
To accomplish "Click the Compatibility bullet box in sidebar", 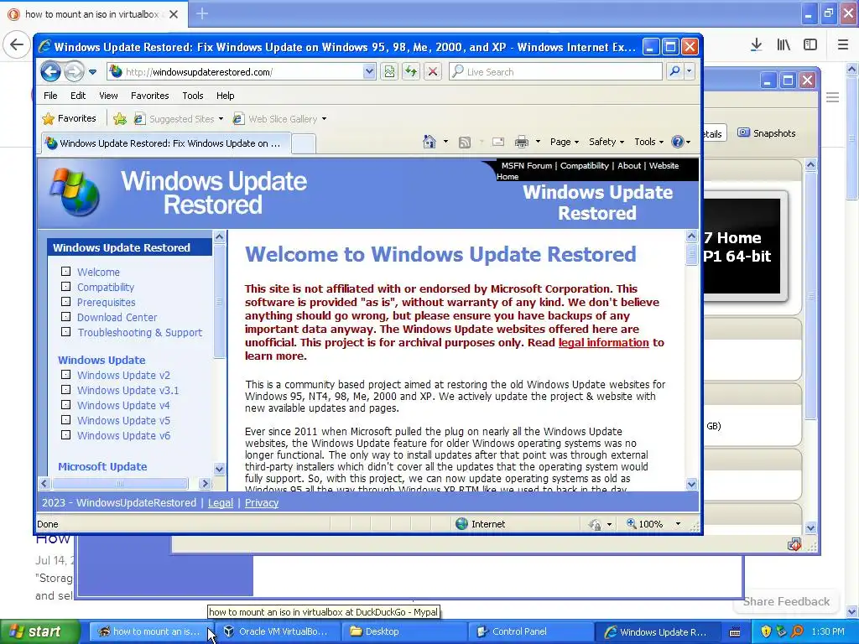I will [65, 287].
